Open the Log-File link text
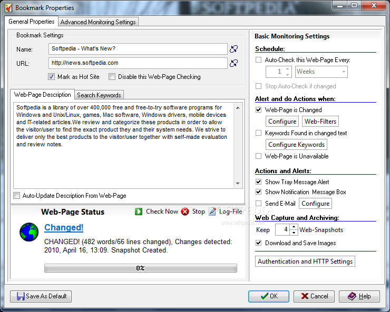This screenshot has width=390, height=312. tap(230, 212)
